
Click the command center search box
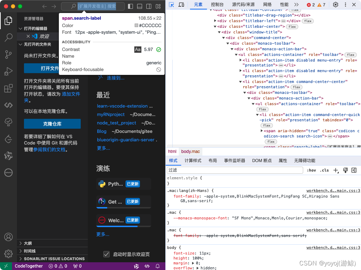click(x=93, y=6)
